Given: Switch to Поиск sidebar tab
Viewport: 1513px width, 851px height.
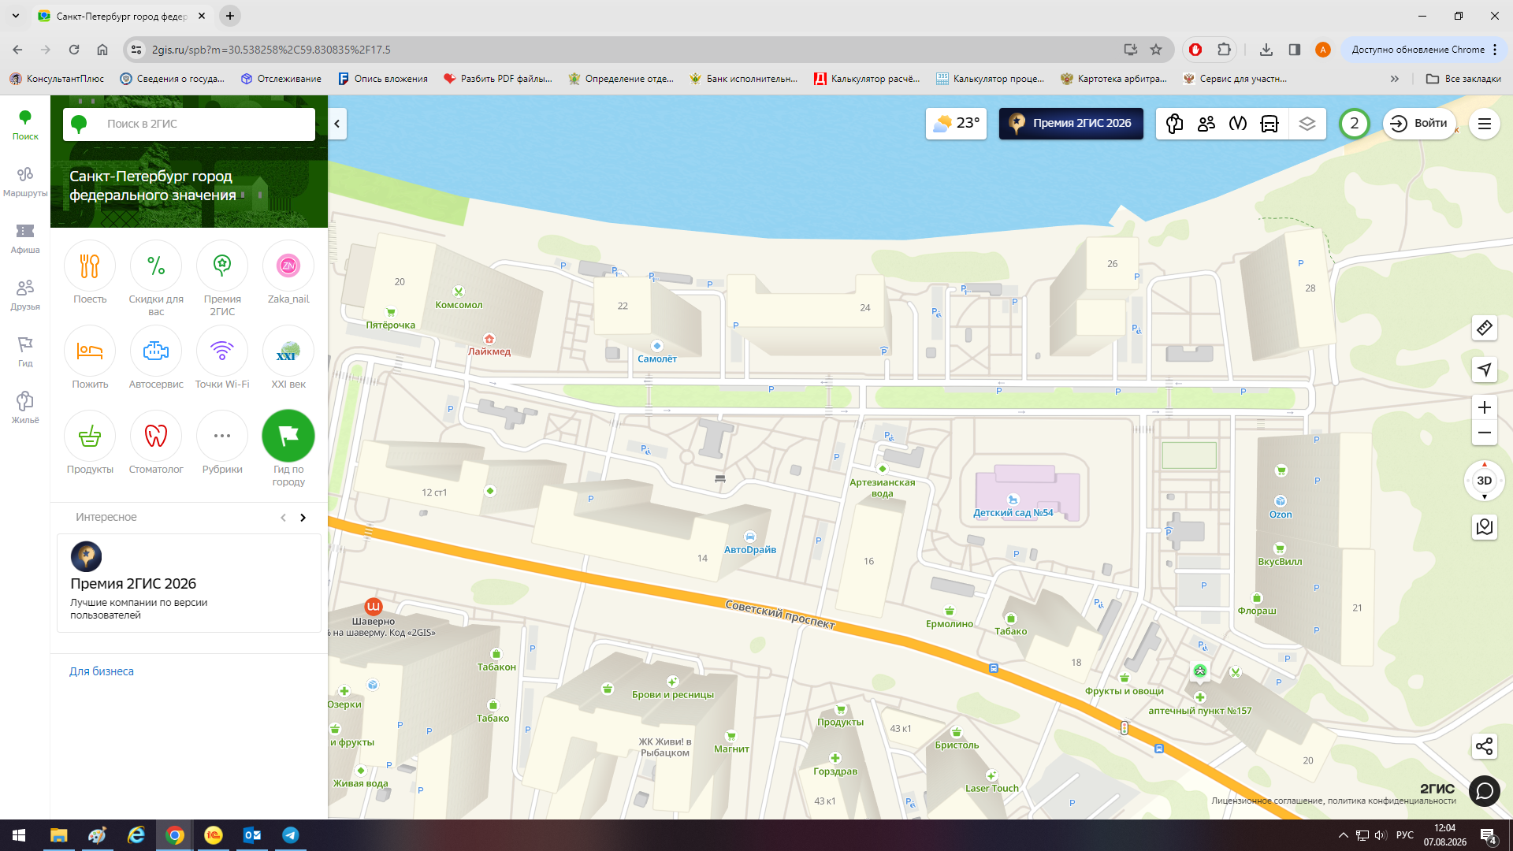Looking at the screenshot, I should (25, 125).
